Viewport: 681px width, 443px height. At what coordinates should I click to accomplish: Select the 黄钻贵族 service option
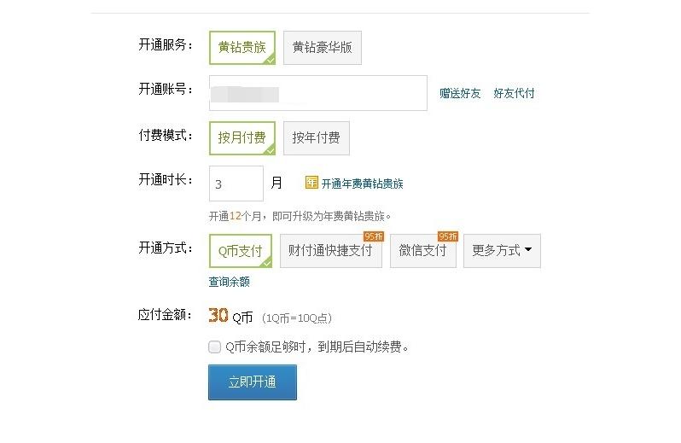[242, 48]
